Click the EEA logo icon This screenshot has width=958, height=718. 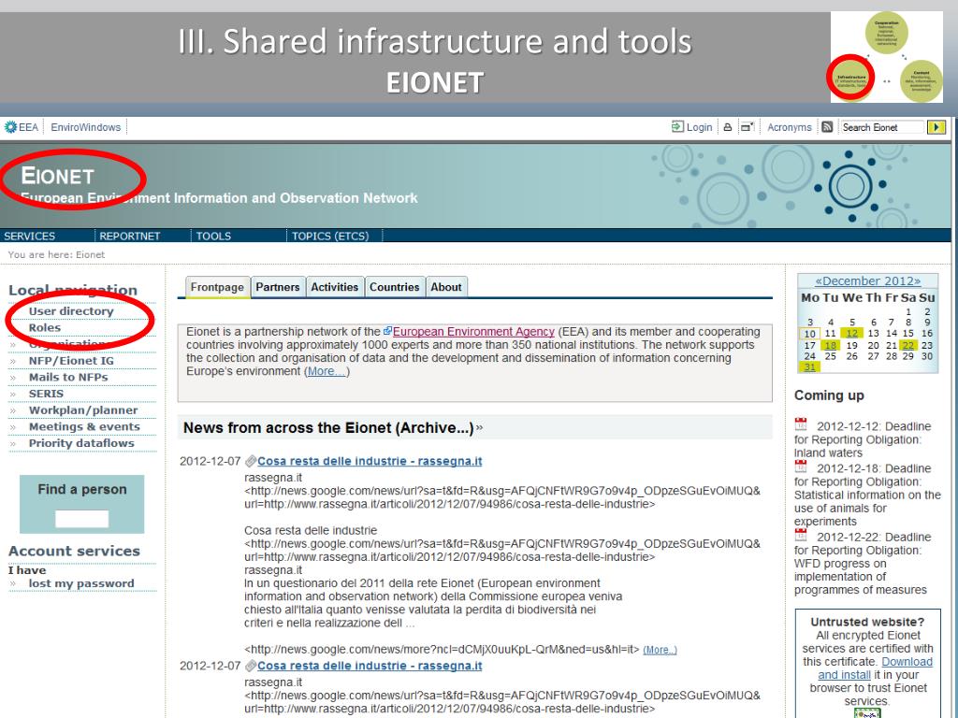(10, 127)
